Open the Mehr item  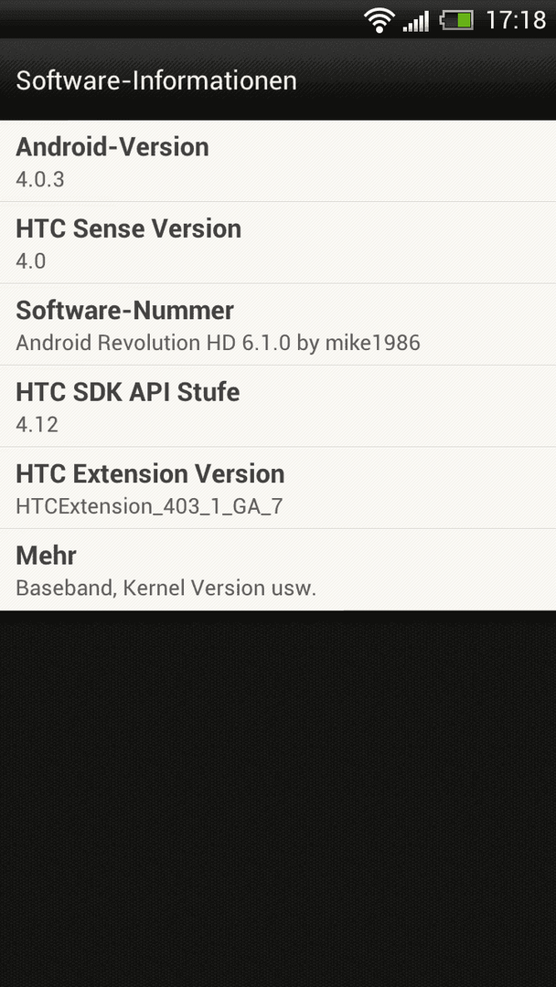[x=278, y=570]
